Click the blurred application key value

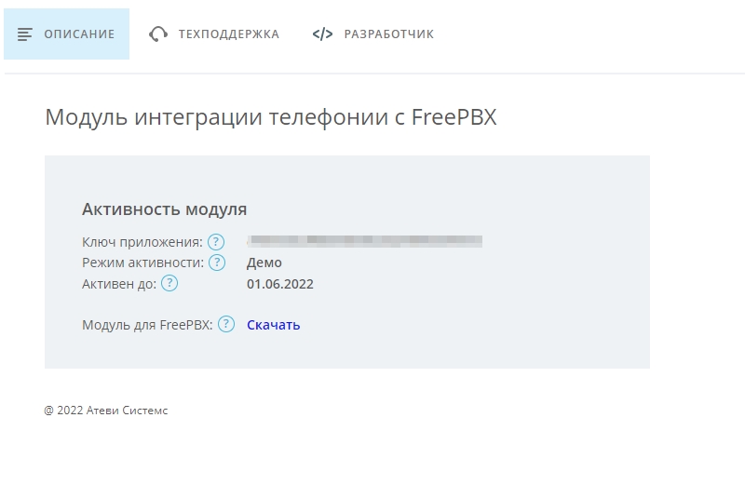pyautogui.click(x=364, y=241)
